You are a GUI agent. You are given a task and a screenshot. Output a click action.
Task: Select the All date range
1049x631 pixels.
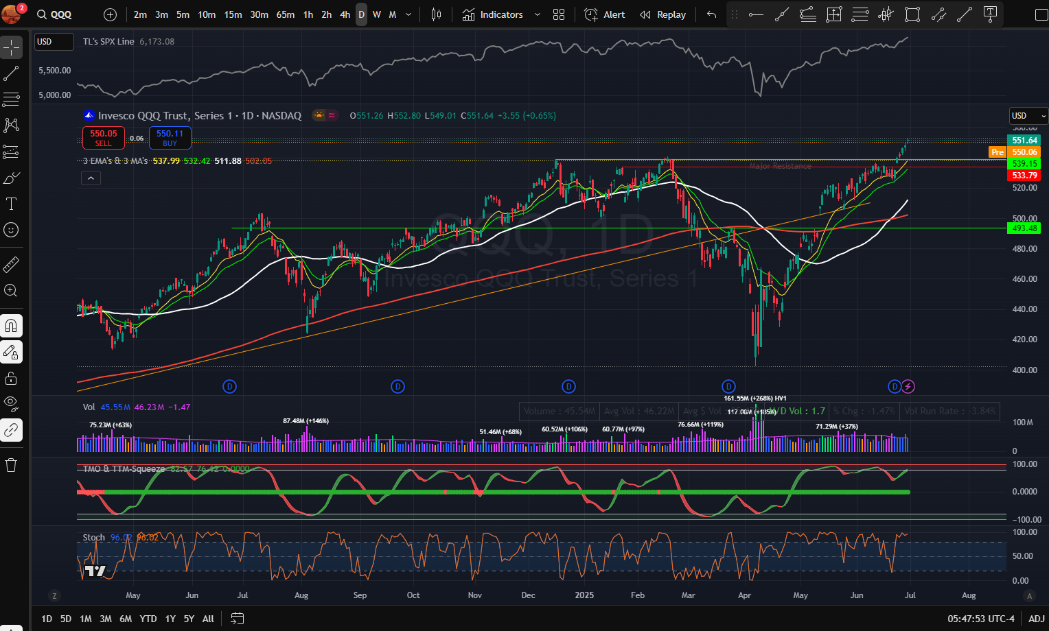pyautogui.click(x=209, y=619)
